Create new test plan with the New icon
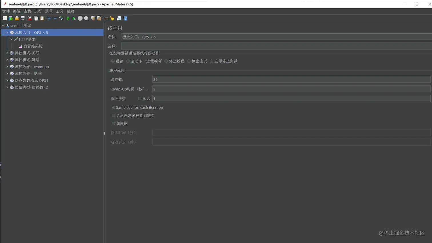This screenshot has width=432, height=243. [5, 18]
